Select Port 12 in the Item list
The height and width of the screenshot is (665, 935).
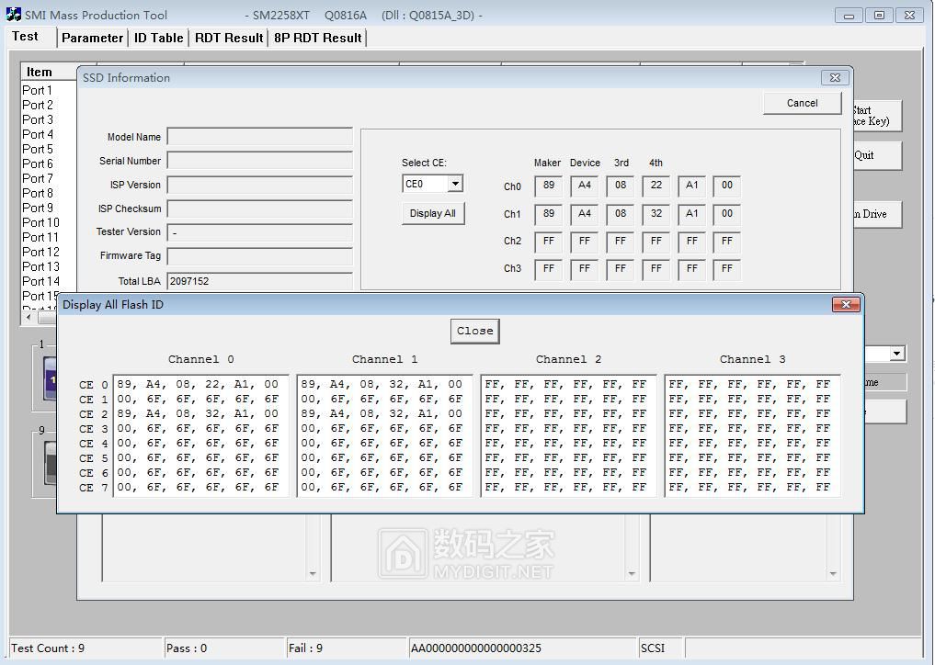point(41,252)
